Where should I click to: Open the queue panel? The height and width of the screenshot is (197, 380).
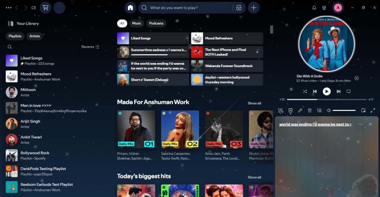[310, 110]
